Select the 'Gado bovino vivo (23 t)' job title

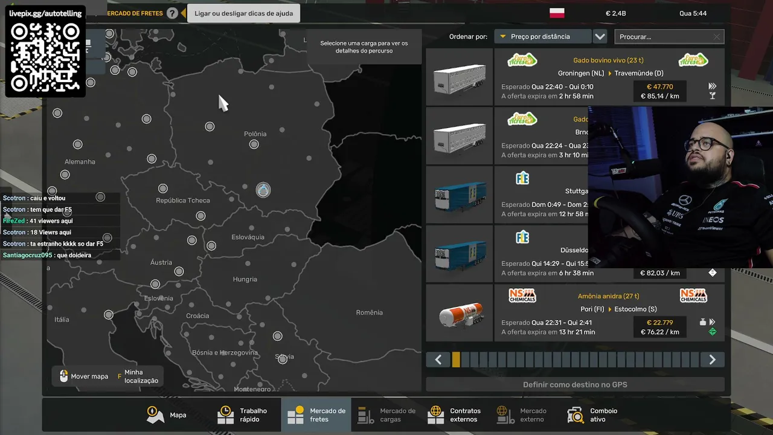pyautogui.click(x=608, y=60)
